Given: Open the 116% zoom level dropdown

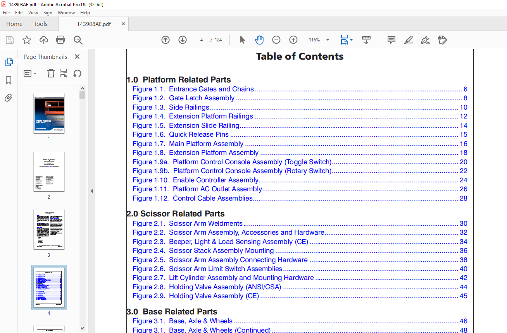Looking at the screenshot, I should click(x=319, y=40).
